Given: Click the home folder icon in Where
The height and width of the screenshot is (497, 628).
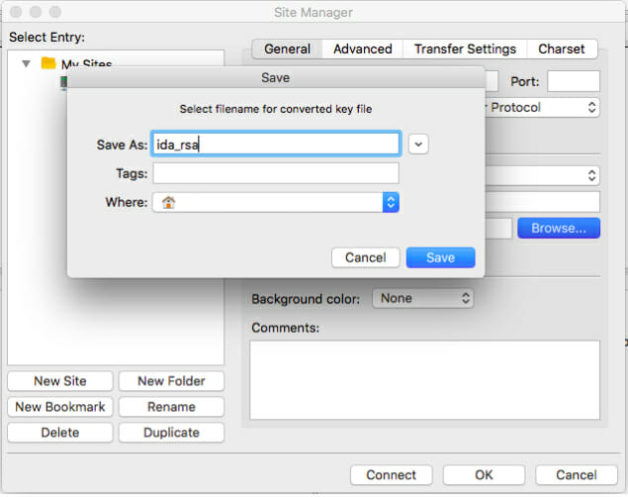Looking at the screenshot, I should point(168,202).
